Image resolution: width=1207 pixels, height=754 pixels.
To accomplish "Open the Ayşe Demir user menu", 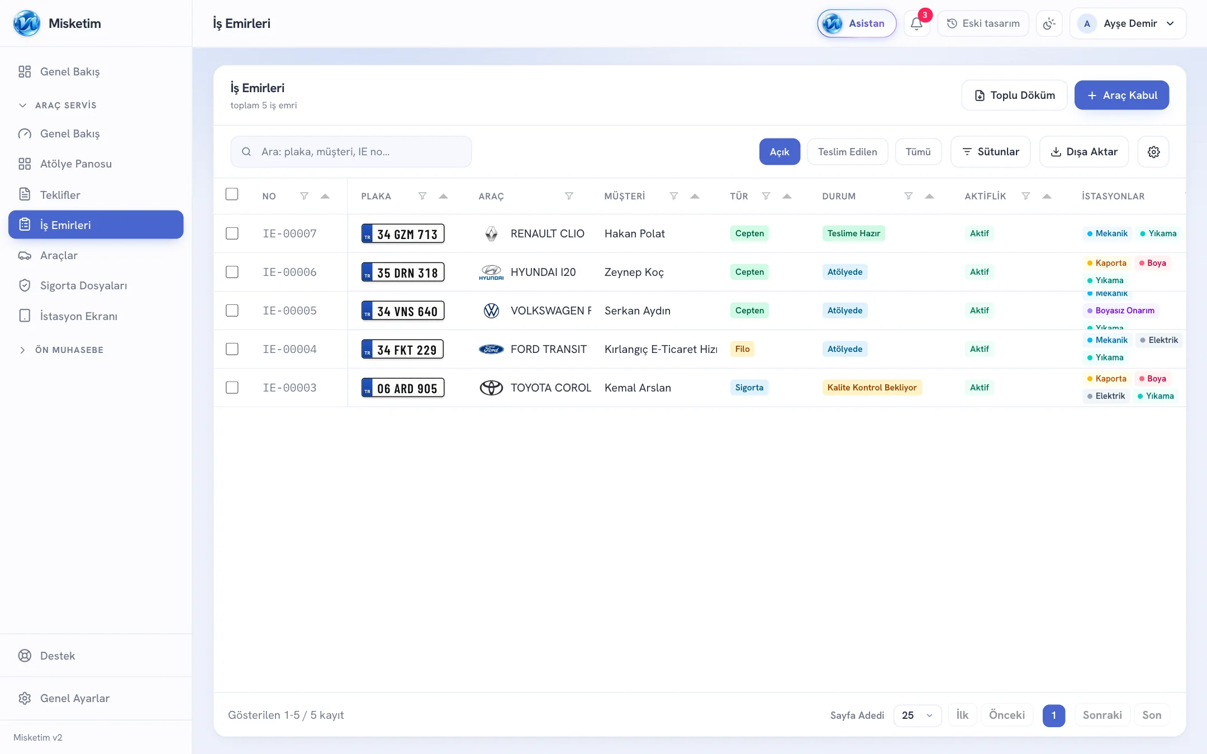I will (x=1128, y=23).
